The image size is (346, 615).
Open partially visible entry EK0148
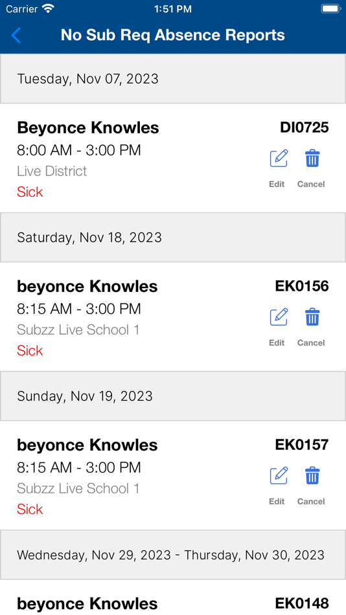tap(173, 598)
